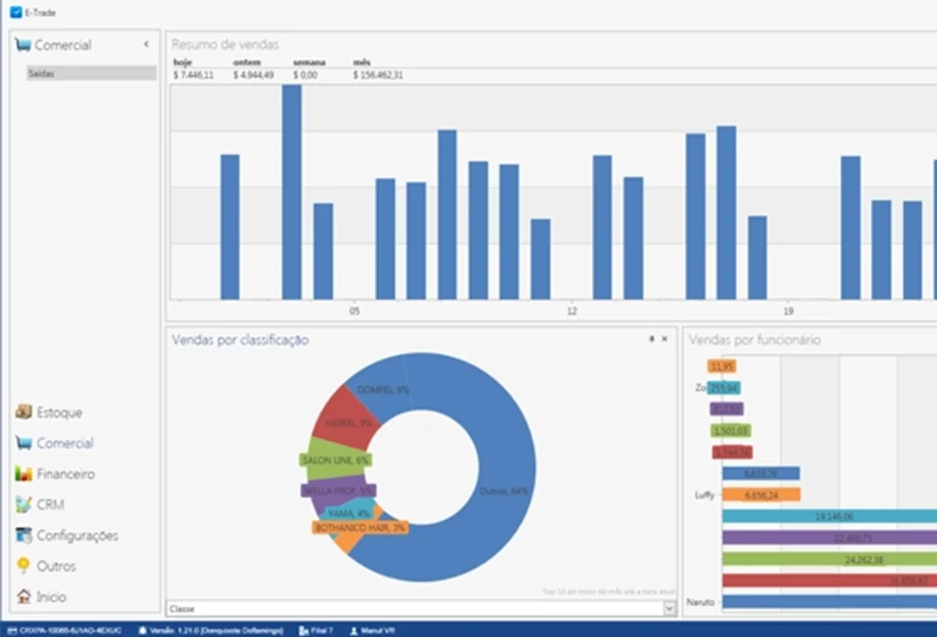Viewport: 937px width, 637px height.
Task: Click the Filial 7 branch status icon
Action: pyautogui.click(x=305, y=631)
